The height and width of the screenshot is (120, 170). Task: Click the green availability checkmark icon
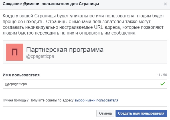point(163,84)
